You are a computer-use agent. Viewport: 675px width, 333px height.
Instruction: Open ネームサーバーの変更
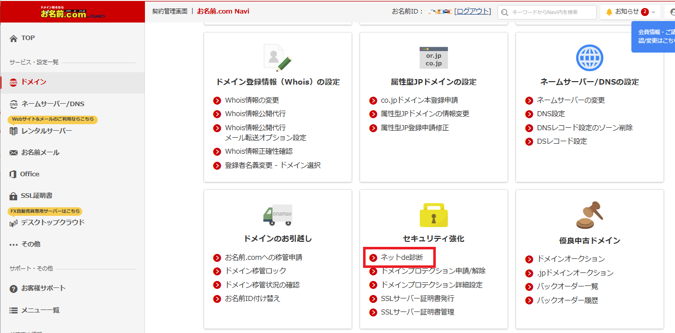(x=571, y=100)
